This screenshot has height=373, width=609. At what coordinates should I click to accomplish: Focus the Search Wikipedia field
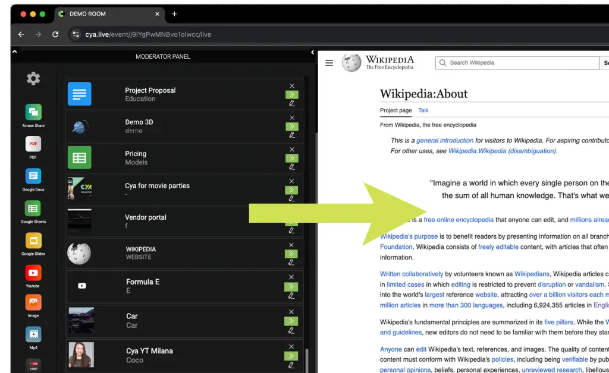tap(517, 63)
